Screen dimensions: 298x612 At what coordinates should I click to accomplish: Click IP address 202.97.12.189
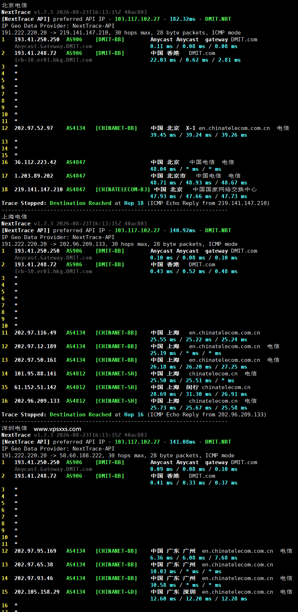pyautogui.click(x=35, y=346)
